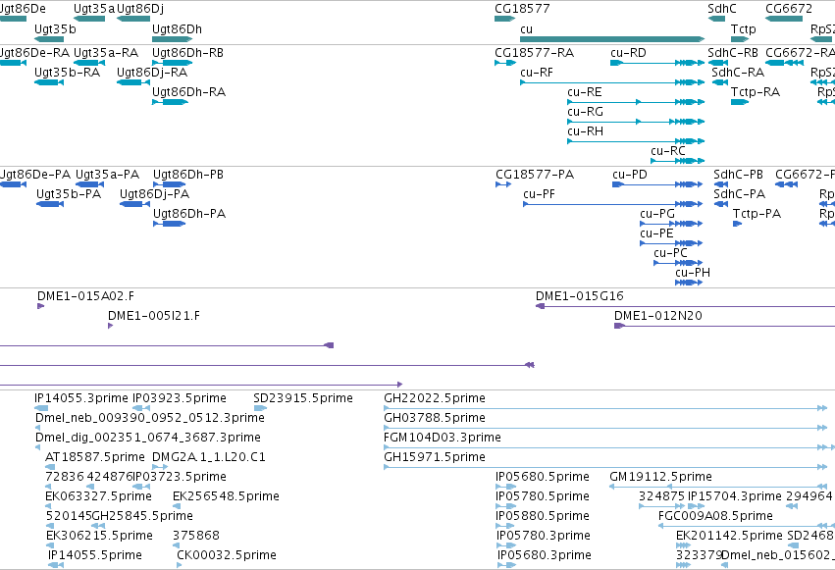Select the IP03923.5prime EST

tap(141, 408)
